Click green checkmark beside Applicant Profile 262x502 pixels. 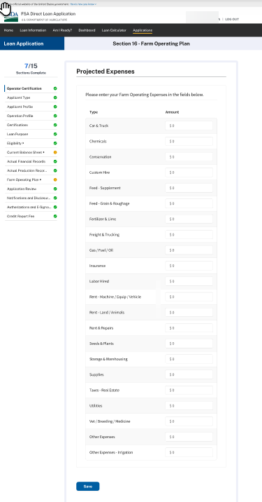point(55,107)
